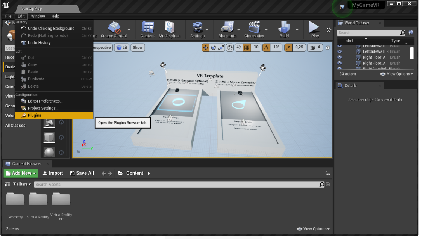The image size is (429, 239).
Task: Select Project Settings menu entry
Action: coord(43,108)
